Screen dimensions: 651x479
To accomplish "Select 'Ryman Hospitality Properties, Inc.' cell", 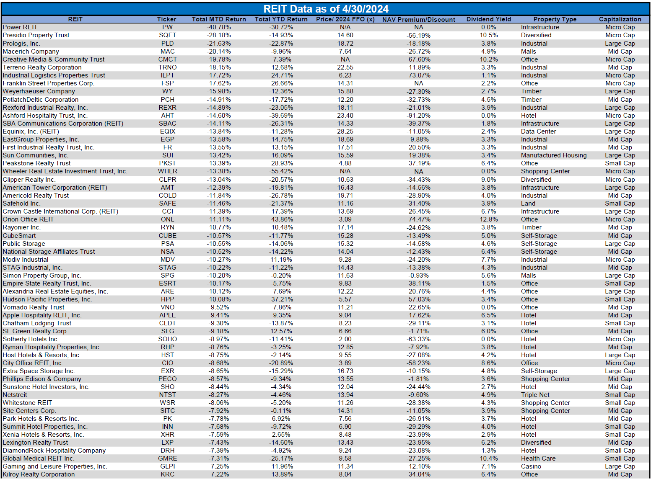I will (52, 347).
